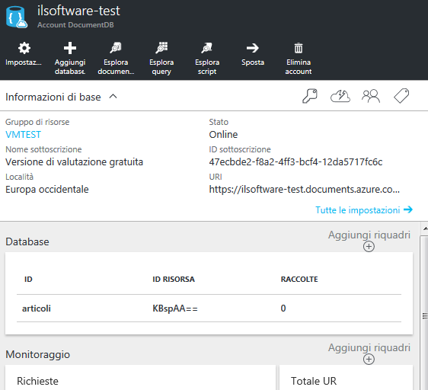The height and width of the screenshot is (390, 428).
Task: Open Tutte le impostazioni link
Action: pyautogui.click(x=364, y=210)
